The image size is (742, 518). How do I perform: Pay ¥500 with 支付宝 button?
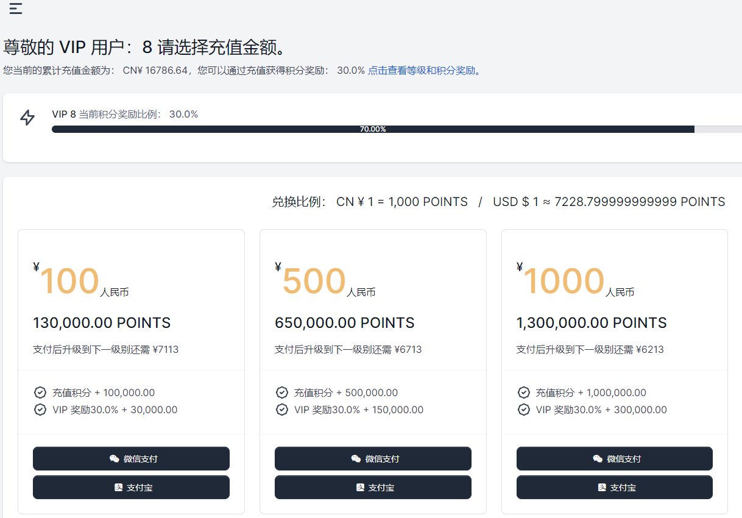(x=373, y=488)
